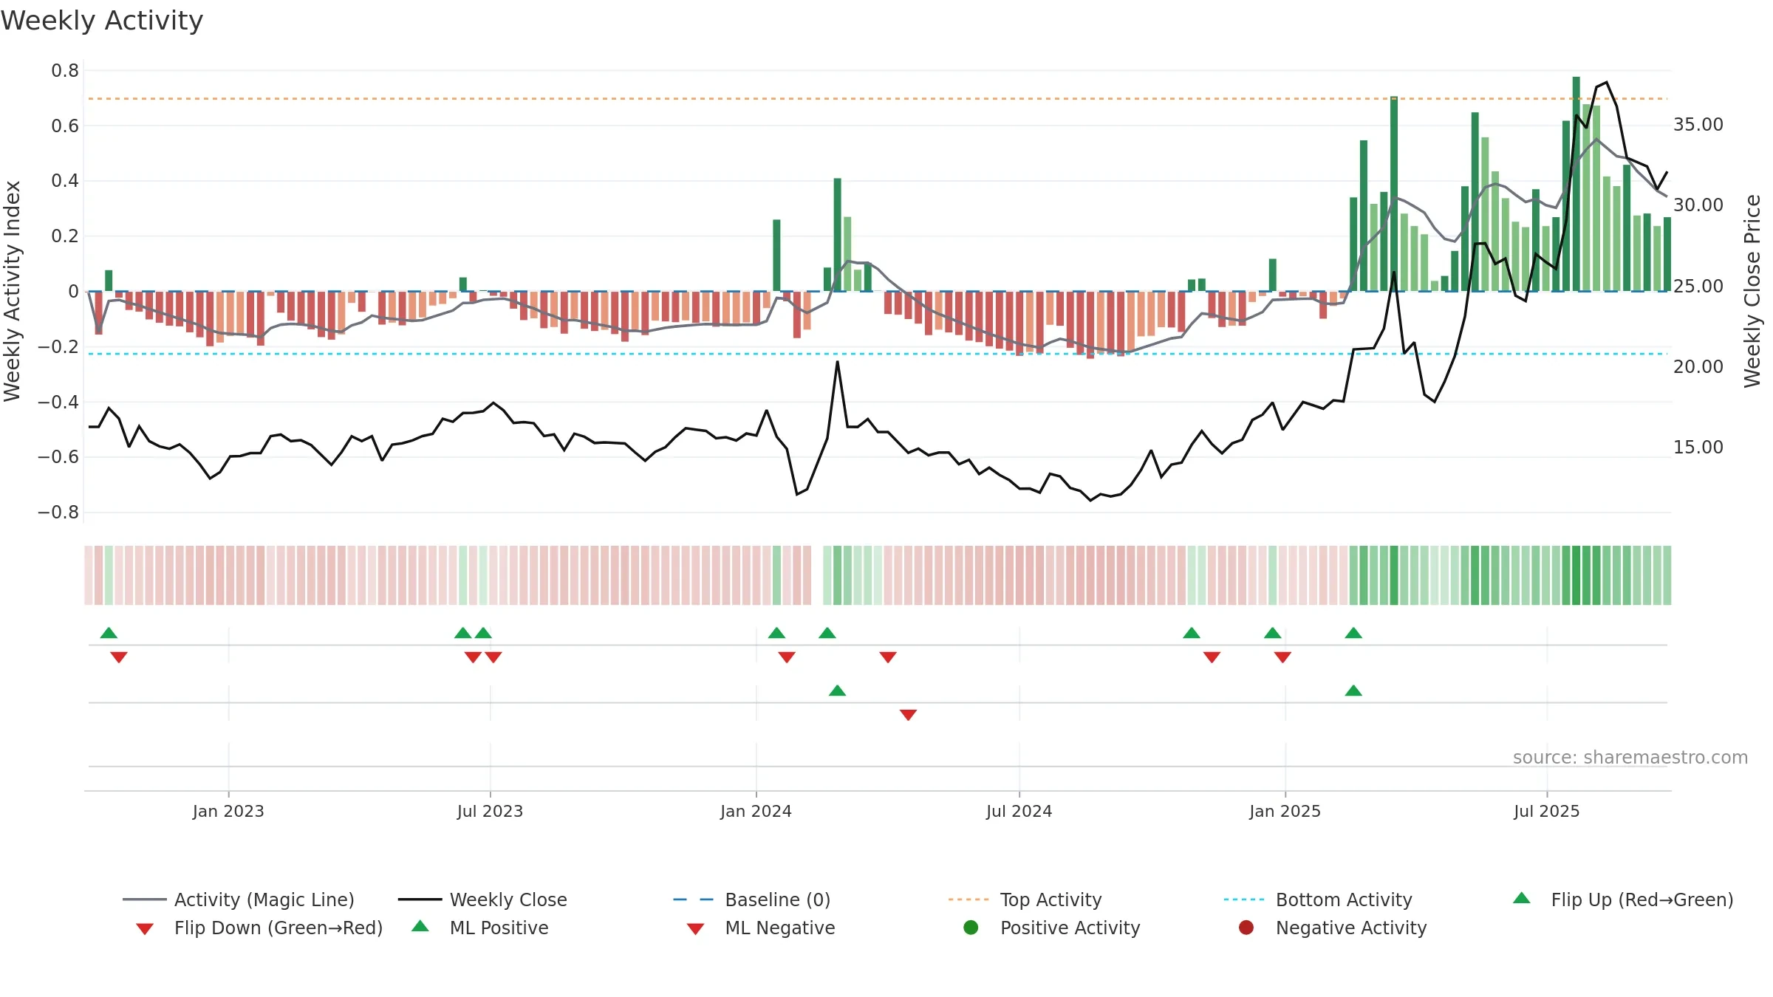Click the Weekly Close Price axis title
The image size is (1773, 997).
1752,291
